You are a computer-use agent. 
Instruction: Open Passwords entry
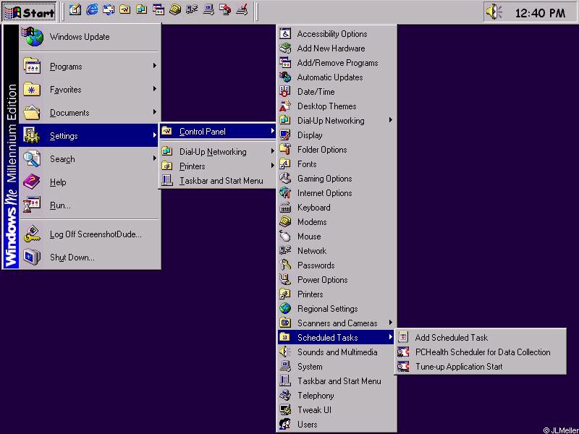click(x=337, y=265)
